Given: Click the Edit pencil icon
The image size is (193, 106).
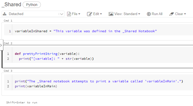Looking at the screenshot, I should pos(89,14).
